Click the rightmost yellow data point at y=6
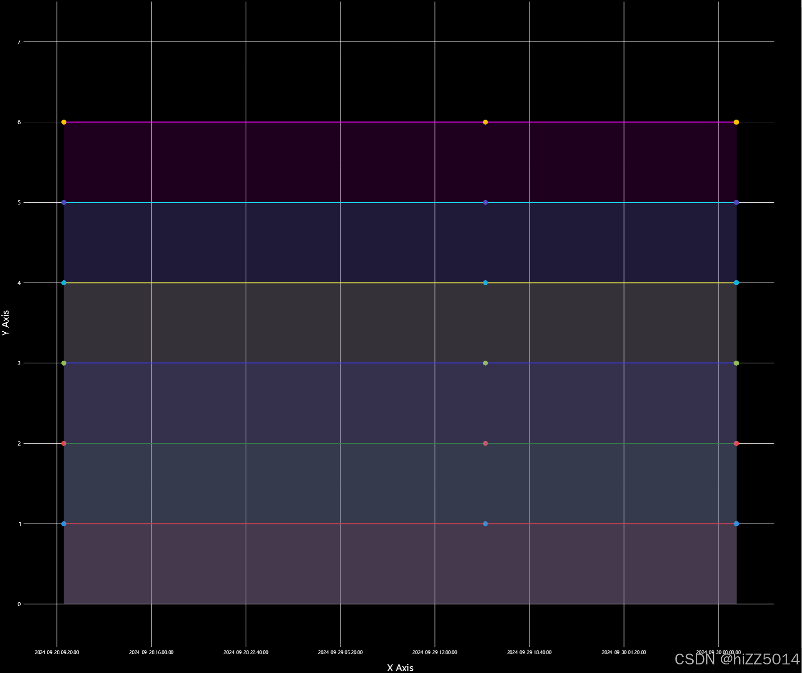The width and height of the screenshot is (802, 673). [737, 122]
